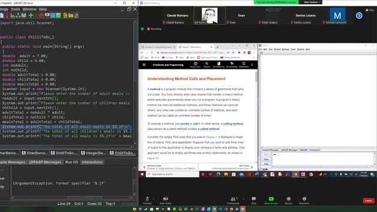This screenshot has height=212, width=377.
Task: Click the open book icon in jGRASP toolbar
Action: click(24, 15)
